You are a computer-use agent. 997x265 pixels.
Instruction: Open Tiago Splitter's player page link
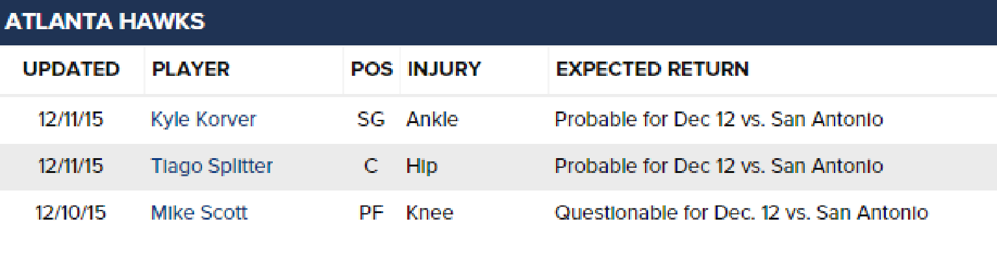[212, 167]
